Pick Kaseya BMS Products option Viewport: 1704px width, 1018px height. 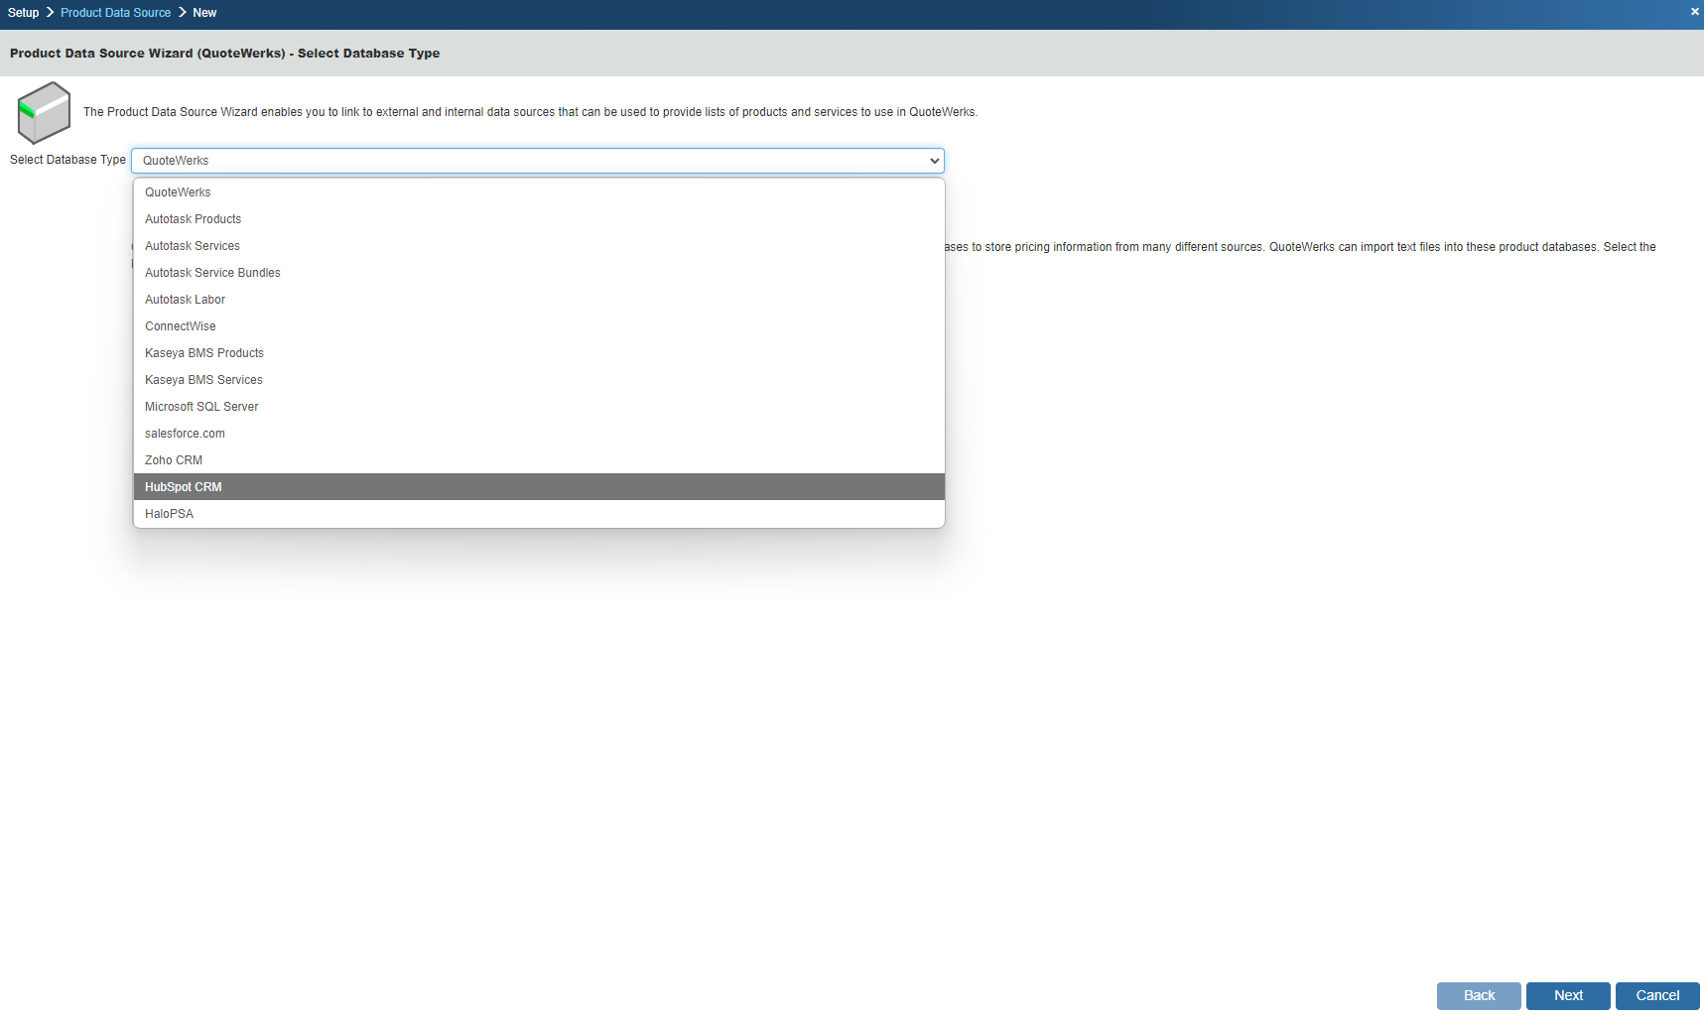pos(204,353)
